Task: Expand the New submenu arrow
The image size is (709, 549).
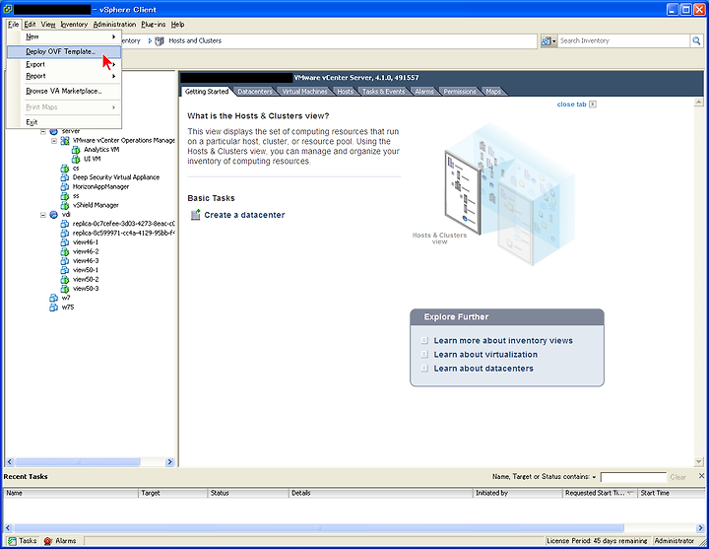Action: (114, 36)
